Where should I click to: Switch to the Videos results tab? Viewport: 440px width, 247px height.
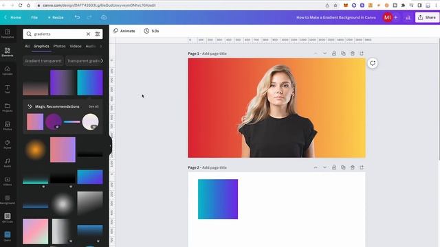(76, 46)
